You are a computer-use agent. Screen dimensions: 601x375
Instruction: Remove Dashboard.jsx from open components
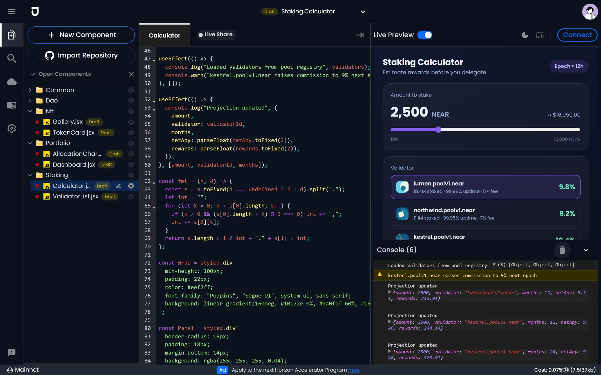pyautogui.click(x=131, y=164)
